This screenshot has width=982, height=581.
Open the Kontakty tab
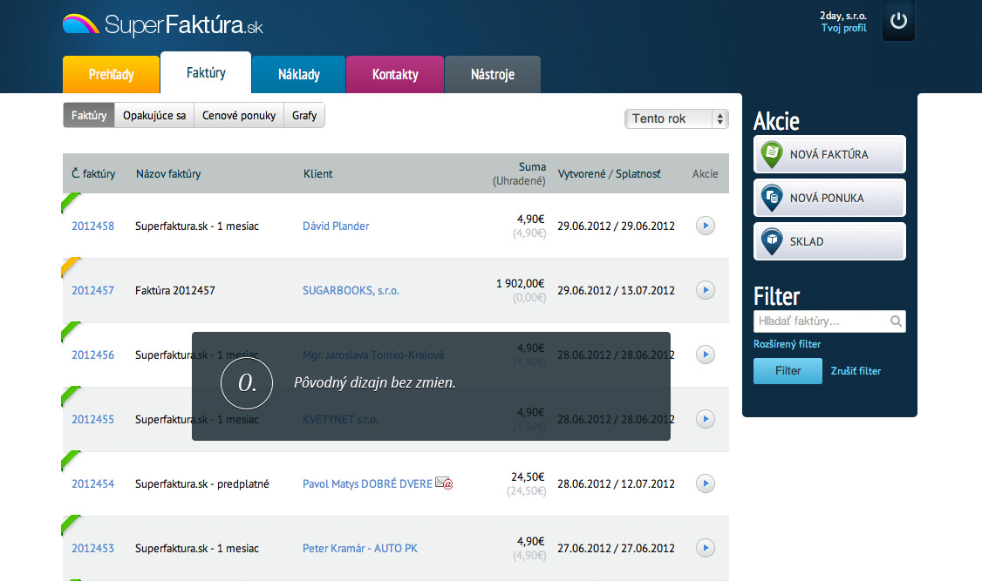click(x=395, y=74)
